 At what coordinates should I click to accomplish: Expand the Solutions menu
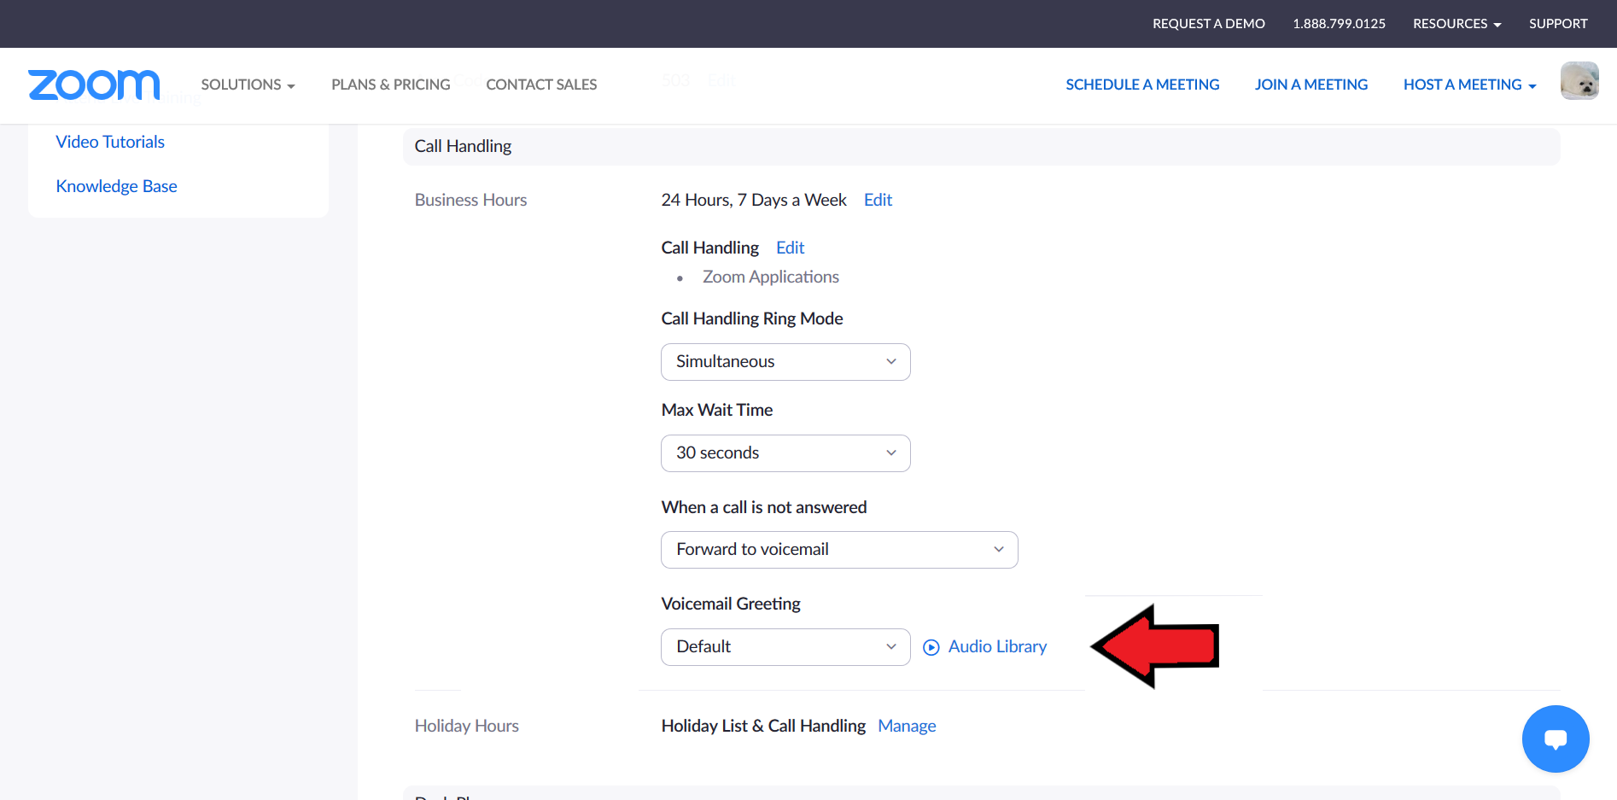point(248,85)
